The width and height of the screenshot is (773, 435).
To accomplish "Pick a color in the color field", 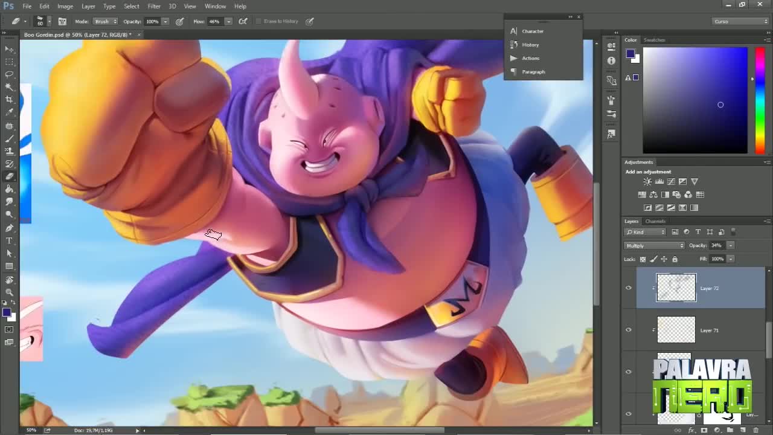I will pos(695,100).
